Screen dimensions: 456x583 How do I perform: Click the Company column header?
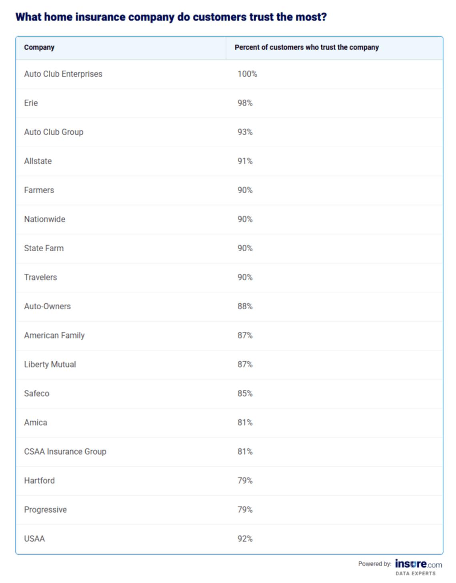[x=39, y=47]
